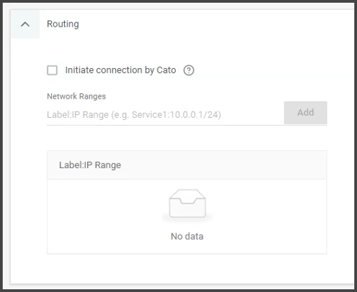Click the 'Initiate connection by Cato' label text
Viewport: 357px width, 292px height.
(121, 70)
